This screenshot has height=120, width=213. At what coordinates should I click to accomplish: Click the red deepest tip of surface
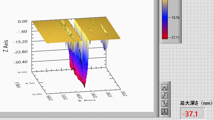click(x=84, y=86)
